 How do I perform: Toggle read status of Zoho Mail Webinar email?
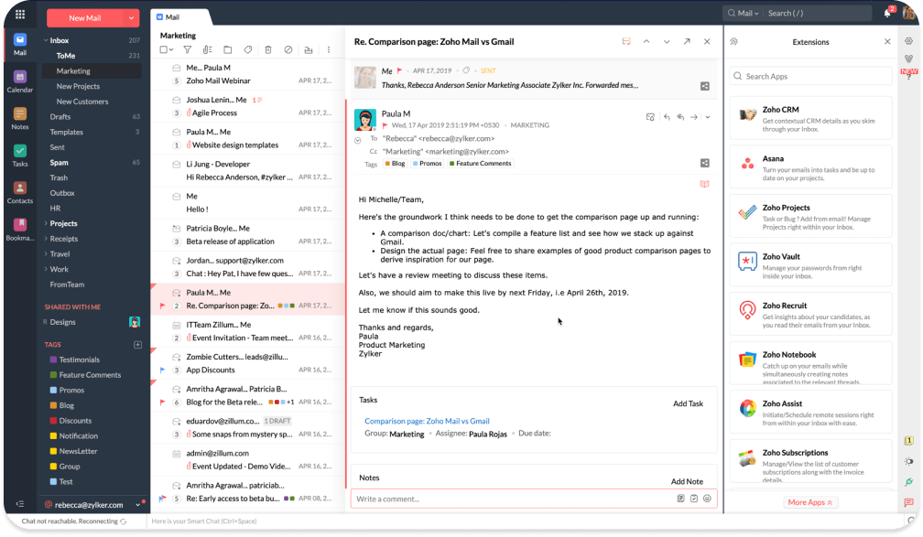click(x=176, y=69)
